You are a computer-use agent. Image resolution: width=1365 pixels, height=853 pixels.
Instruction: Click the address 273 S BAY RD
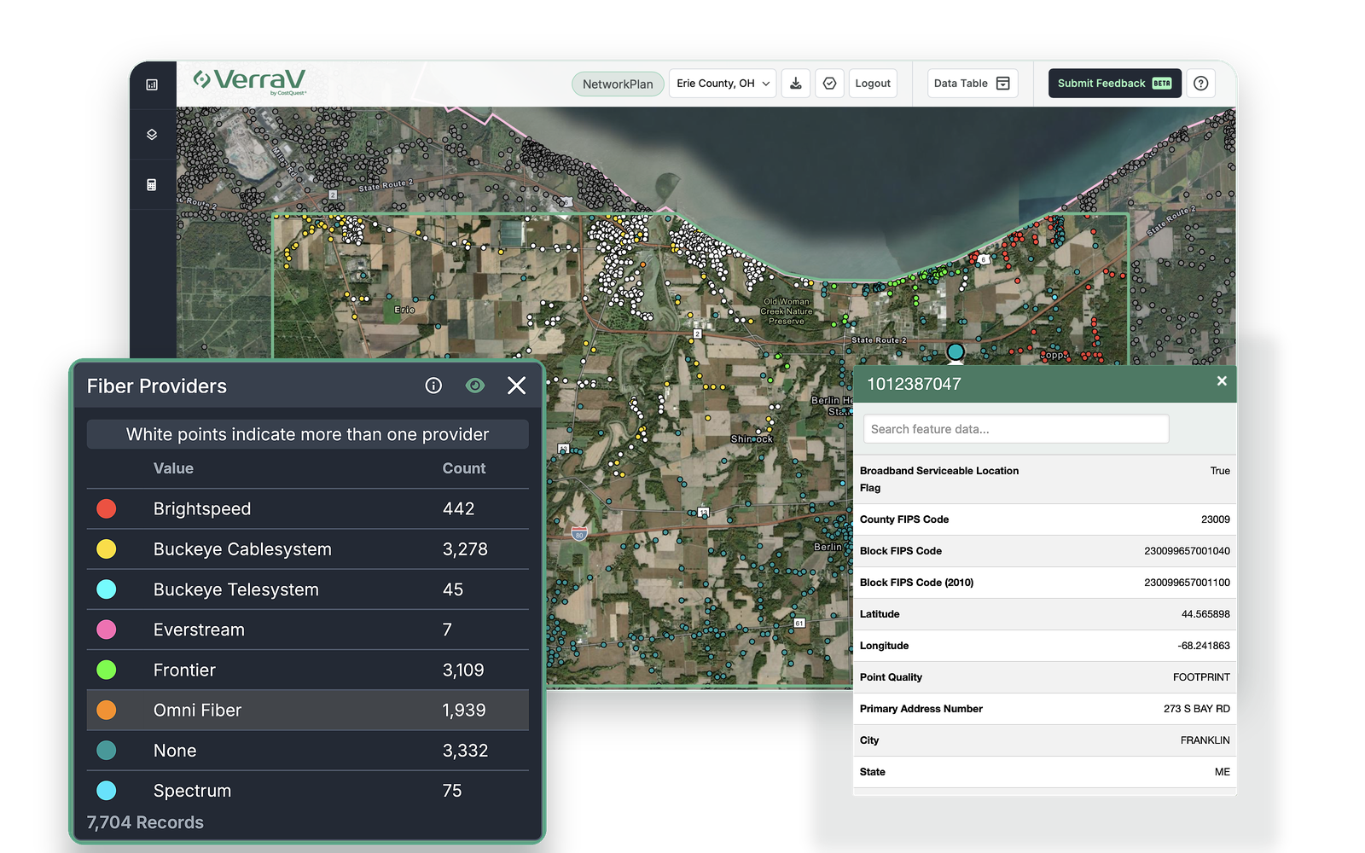[x=1196, y=709]
